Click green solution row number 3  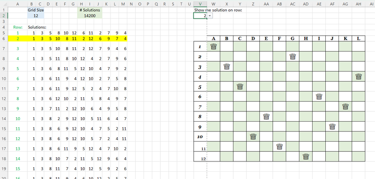click(18, 49)
